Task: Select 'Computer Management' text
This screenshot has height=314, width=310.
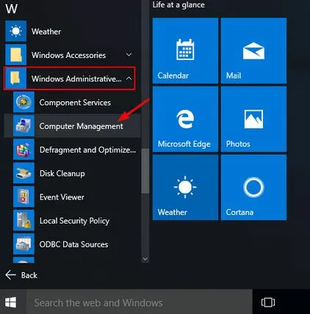Action: point(81,126)
